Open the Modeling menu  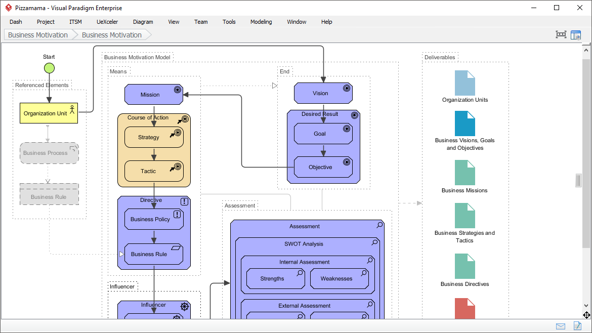(x=261, y=22)
